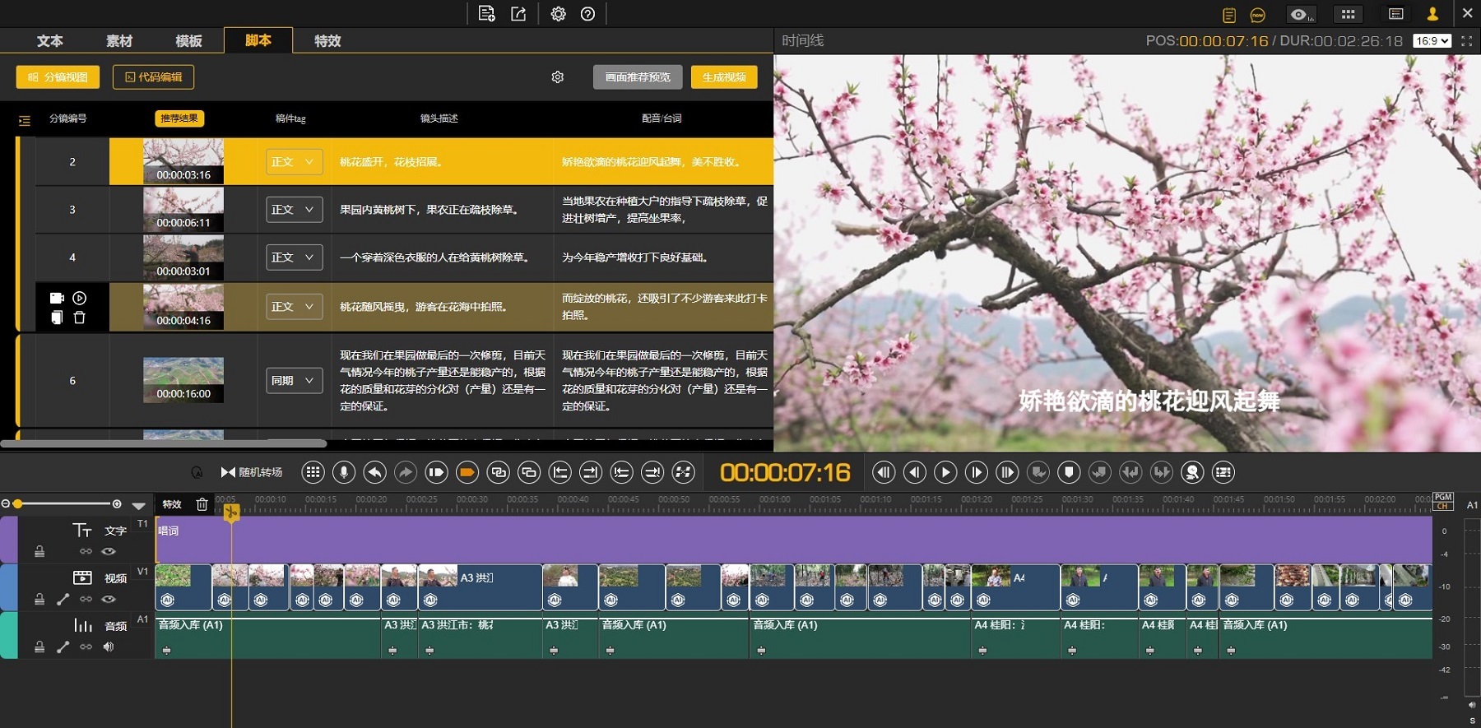Toggle the eye preview mode button in top bar
Screen dimensions: 1481x728
click(x=1302, y=14)
